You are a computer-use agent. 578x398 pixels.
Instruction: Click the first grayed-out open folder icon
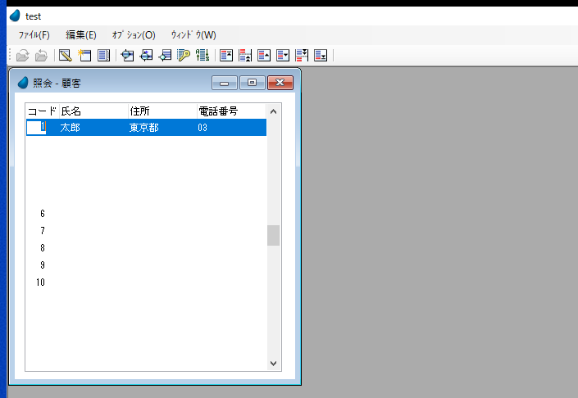click(22, 56)
